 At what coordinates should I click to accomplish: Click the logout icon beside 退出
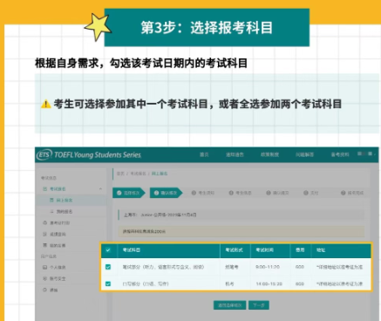coord(44,290)
